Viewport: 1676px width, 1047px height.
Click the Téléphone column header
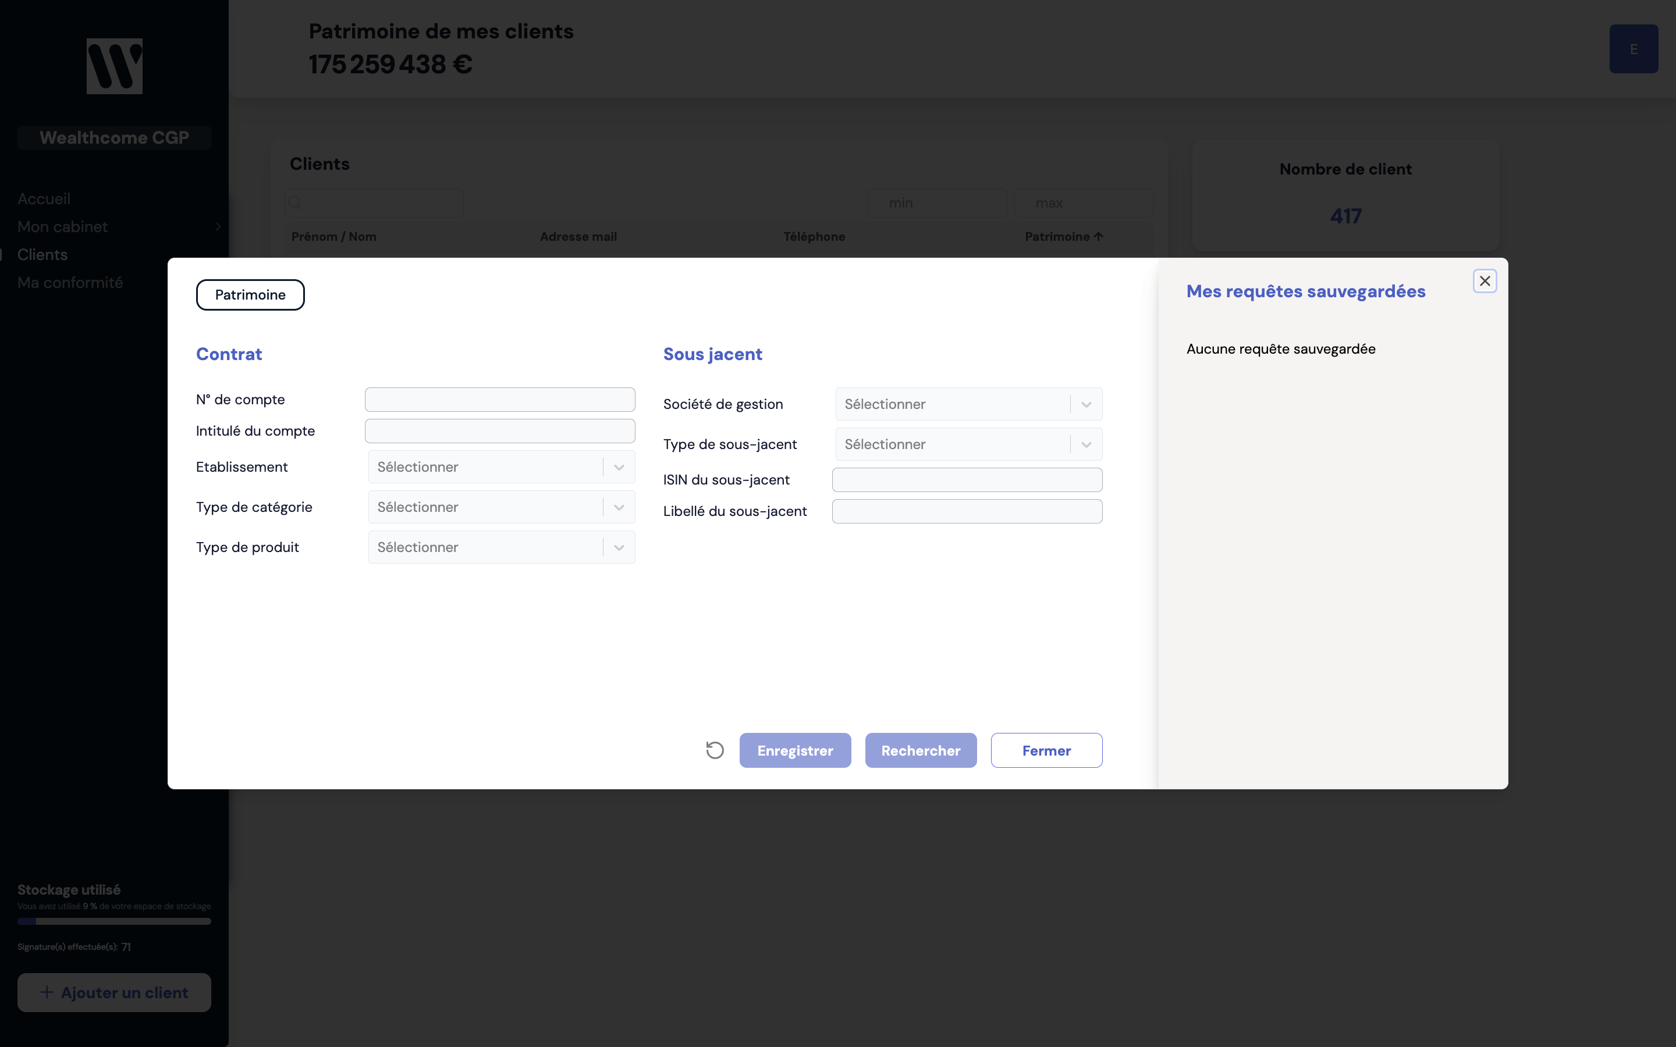(815, 237)
